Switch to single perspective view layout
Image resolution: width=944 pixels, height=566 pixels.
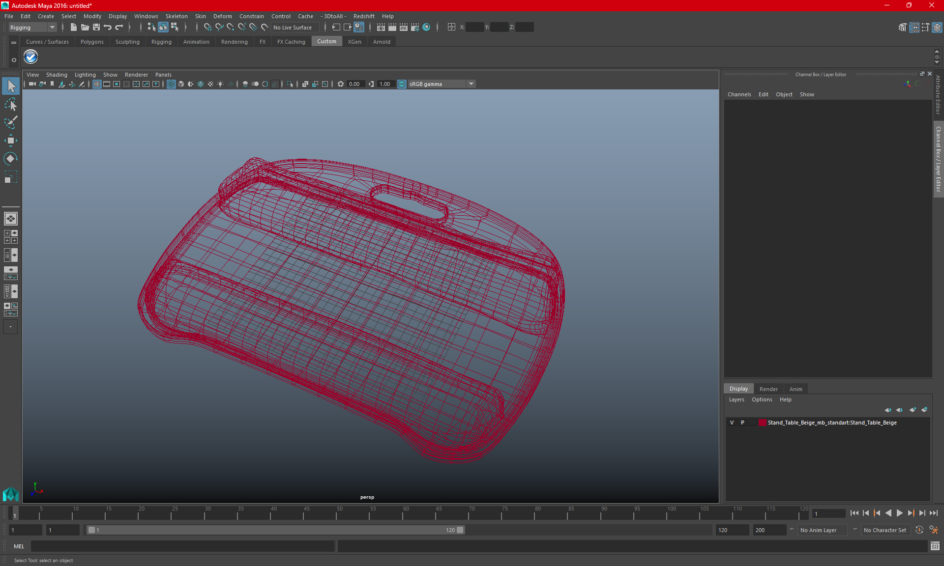tap(10, 219)
